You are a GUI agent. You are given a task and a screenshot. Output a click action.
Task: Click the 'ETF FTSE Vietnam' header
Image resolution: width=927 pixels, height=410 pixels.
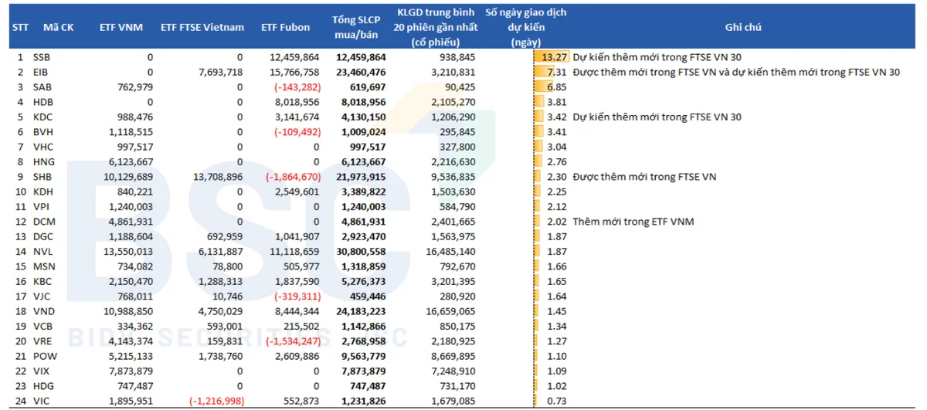(202, 27)
